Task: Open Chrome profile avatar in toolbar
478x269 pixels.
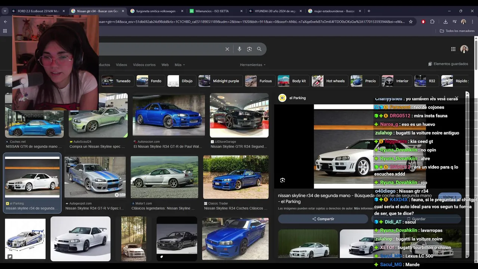Action: coord(463,22)
